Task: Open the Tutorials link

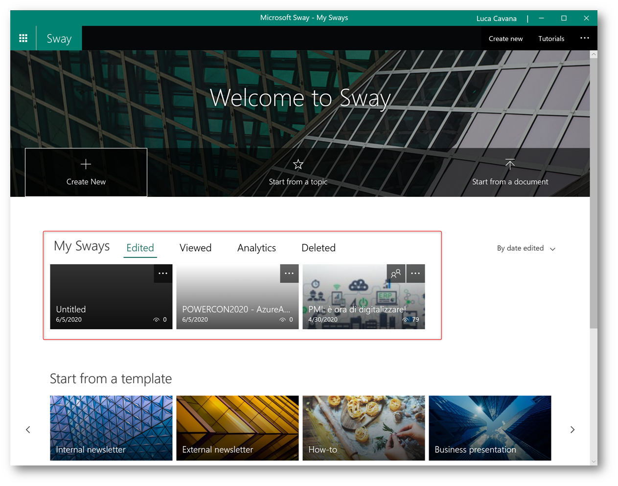Action: click(x=551, y=39)
